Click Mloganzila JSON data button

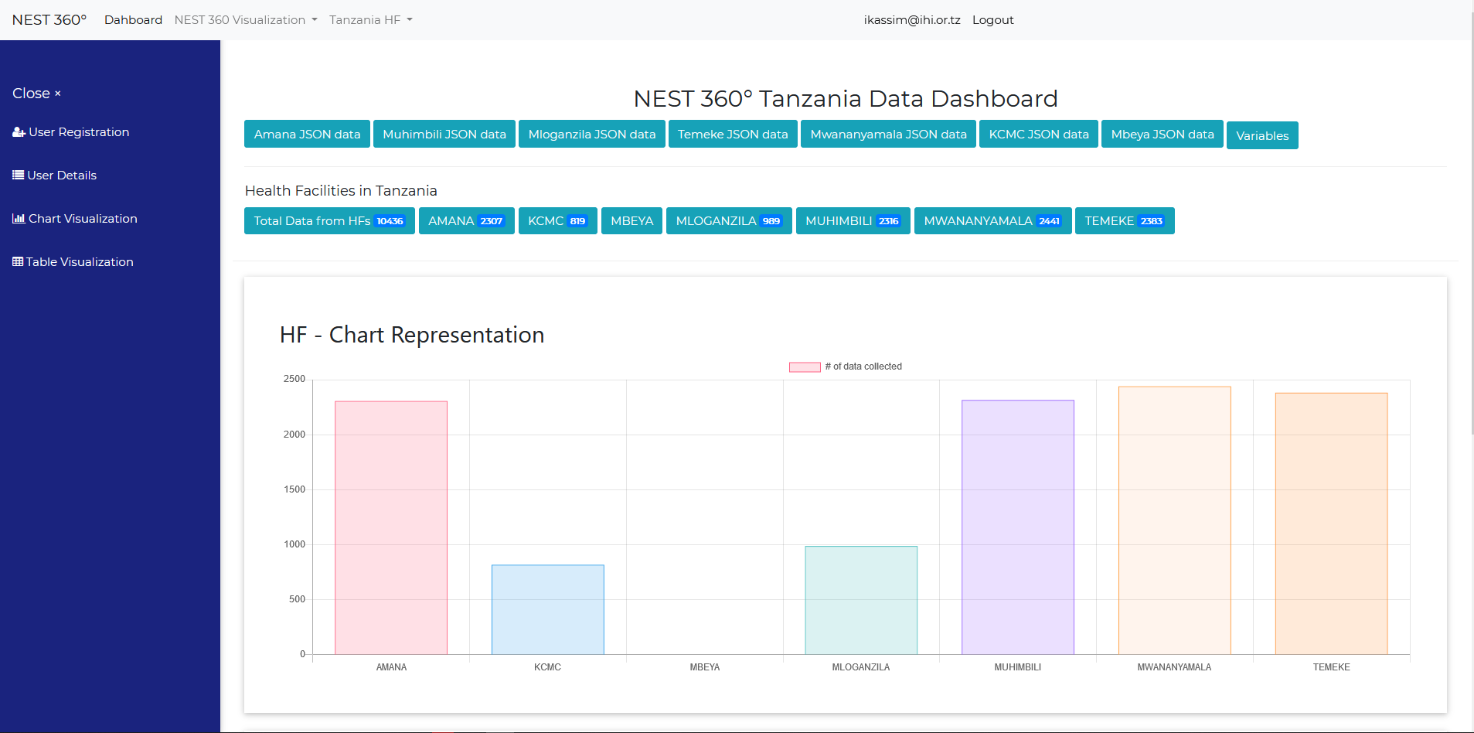(592, 135)
